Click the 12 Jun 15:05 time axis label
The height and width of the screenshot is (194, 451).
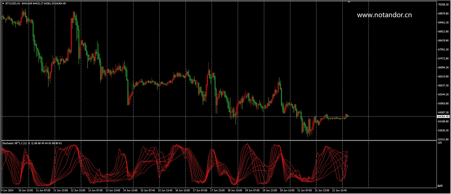coord(78,190)
